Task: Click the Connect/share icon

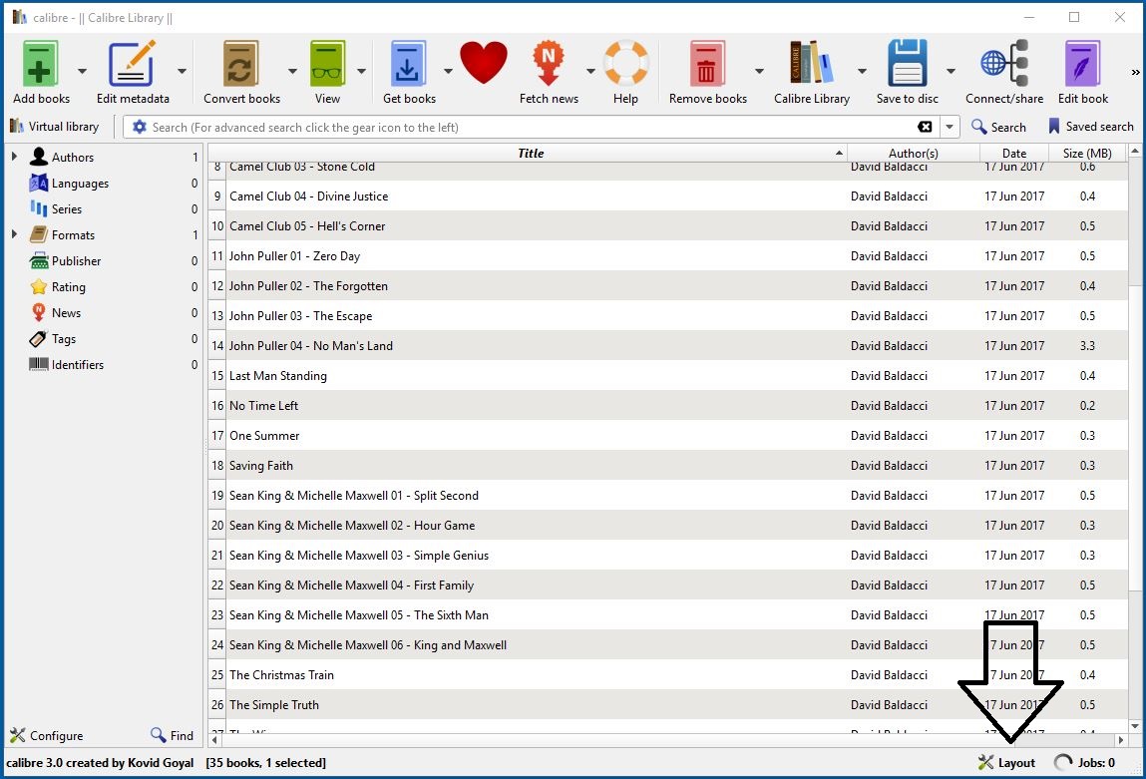Action: tap(1004, 64)
